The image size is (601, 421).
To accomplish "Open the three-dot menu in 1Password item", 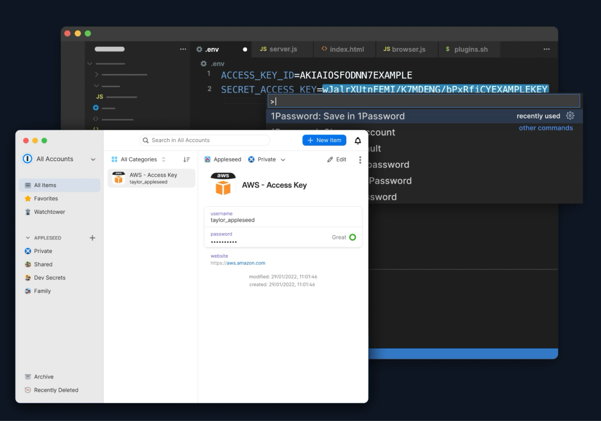I will point(360,160).
